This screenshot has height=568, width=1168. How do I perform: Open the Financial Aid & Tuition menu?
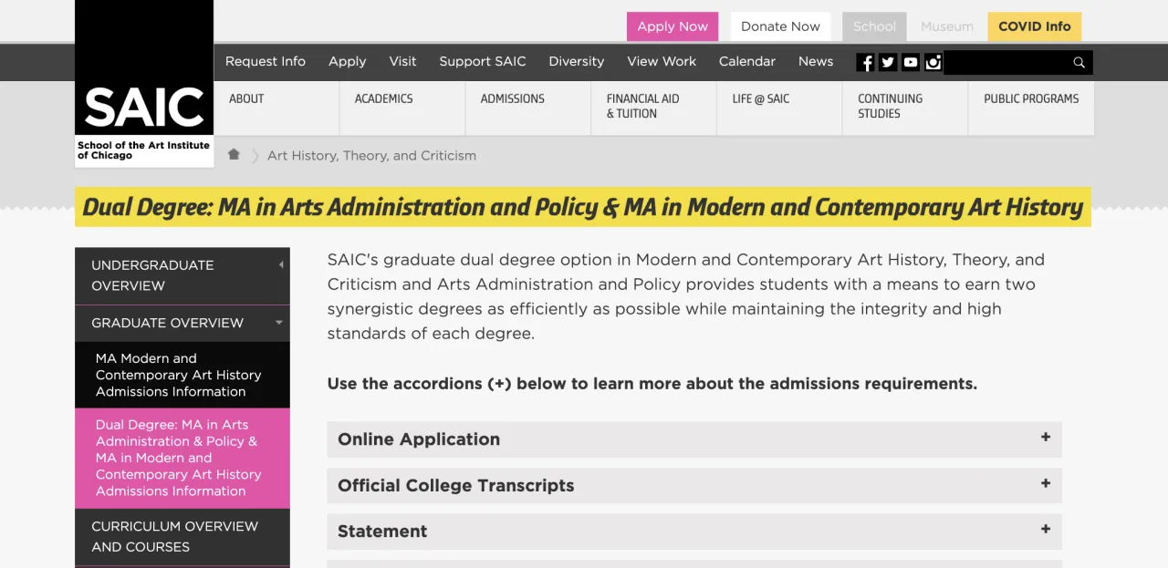pos(642,106)
